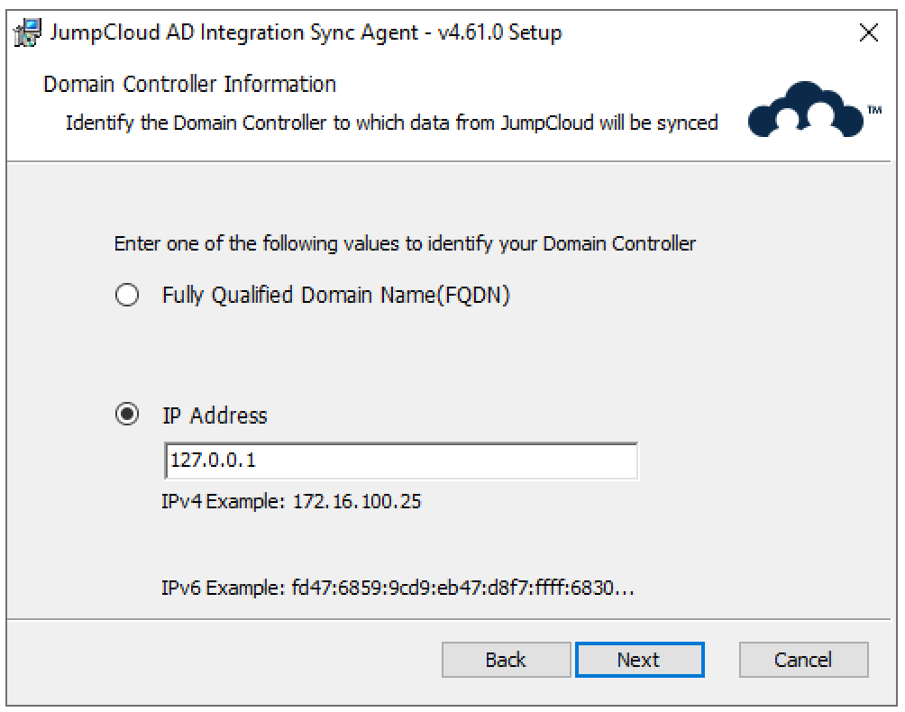905x712 pixels.
Task: Proceed by clicking the Next button
Action: pyautogui.click(x=639, y=660)
